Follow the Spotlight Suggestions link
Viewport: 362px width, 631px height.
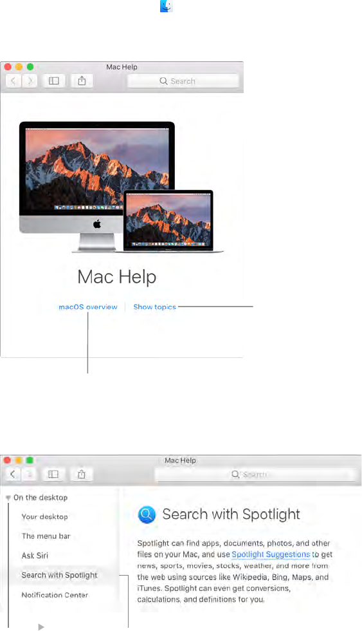(x=271, y=554)
